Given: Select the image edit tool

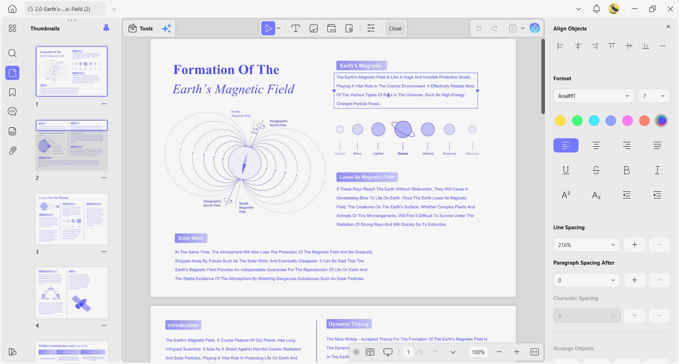Looking at the screenshot, I should (313, 29).
